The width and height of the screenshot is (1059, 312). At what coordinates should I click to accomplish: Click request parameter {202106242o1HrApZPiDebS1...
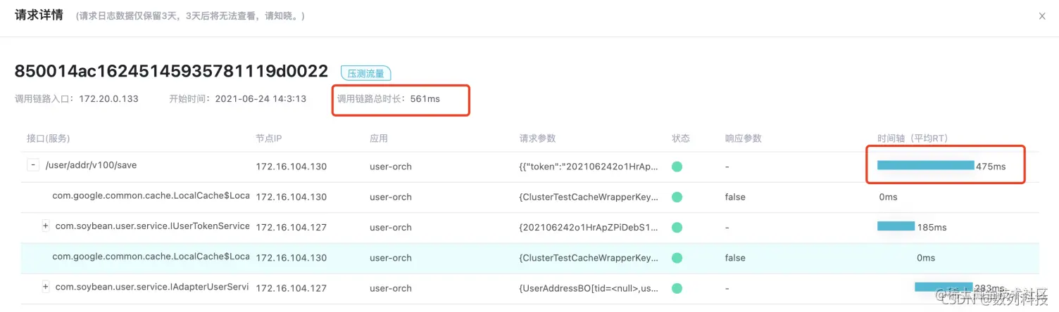[589, 228]
